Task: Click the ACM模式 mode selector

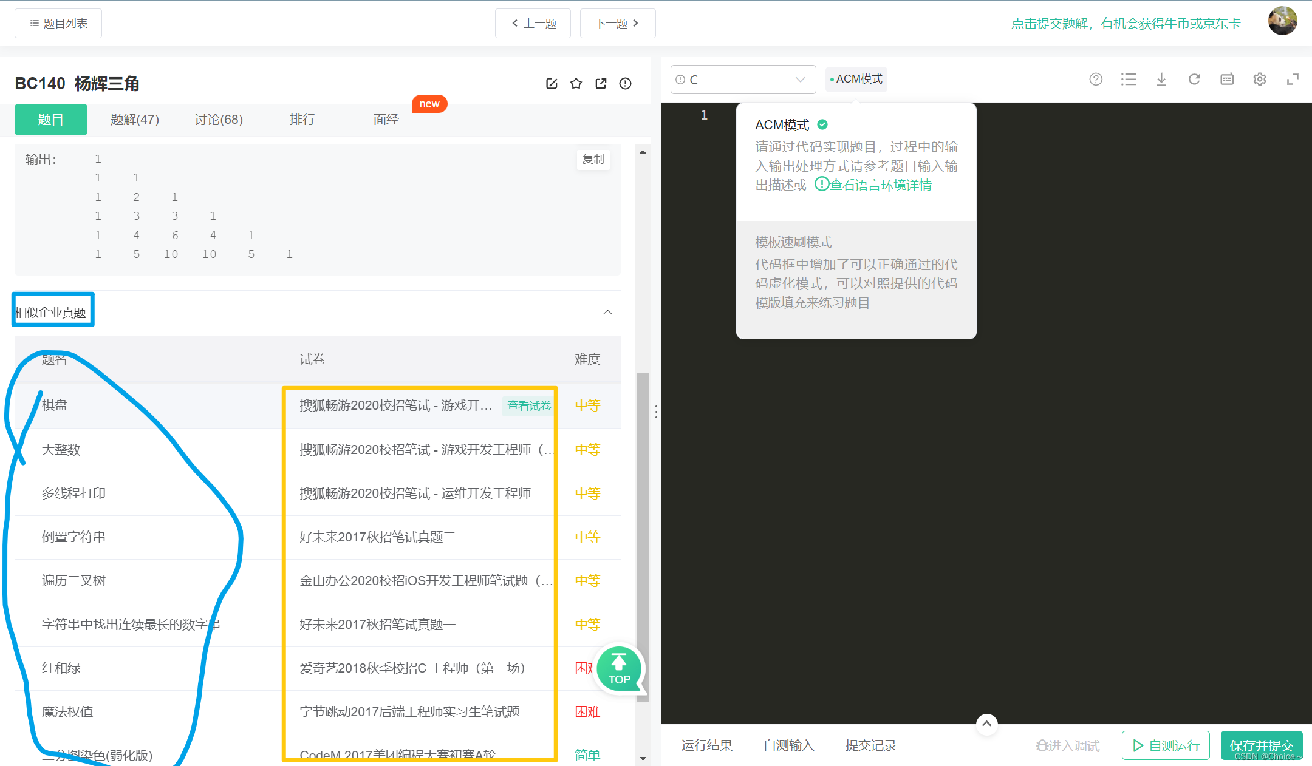Action: click(856, 80)
